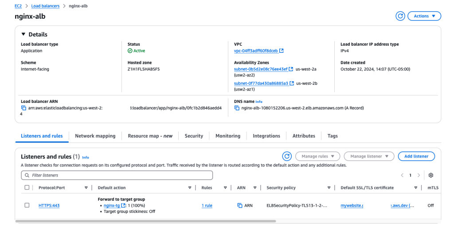Copy the Load balancer ARN with copy icon

pos(23,108)
